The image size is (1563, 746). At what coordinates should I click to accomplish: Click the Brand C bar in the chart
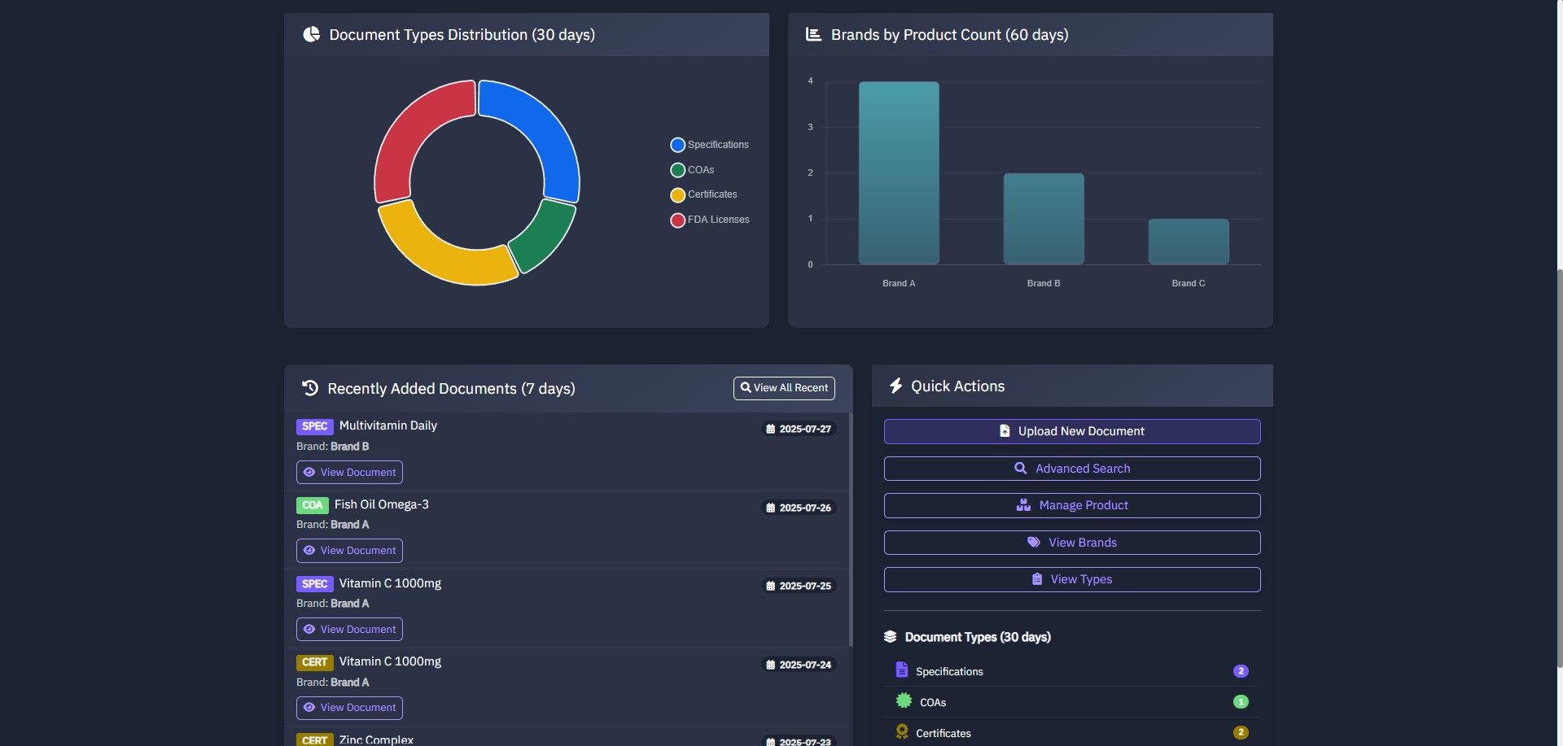click(1189, 242)
